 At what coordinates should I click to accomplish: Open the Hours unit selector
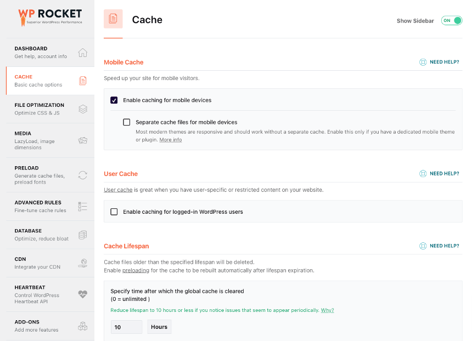pos(159,327)
